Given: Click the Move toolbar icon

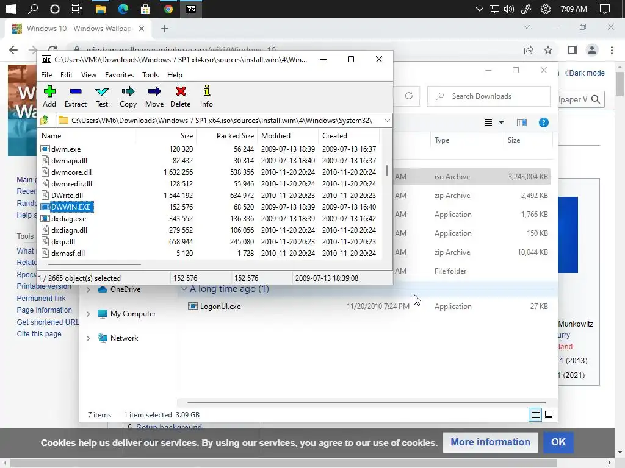Looking at the screenshot, I should (x=154, y=97).
